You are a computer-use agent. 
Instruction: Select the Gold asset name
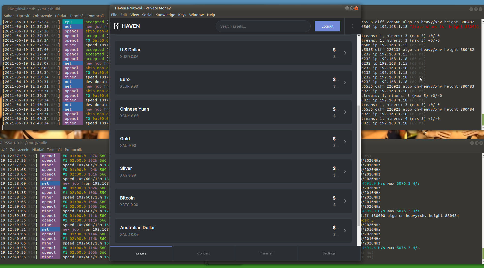coord(125,139)
